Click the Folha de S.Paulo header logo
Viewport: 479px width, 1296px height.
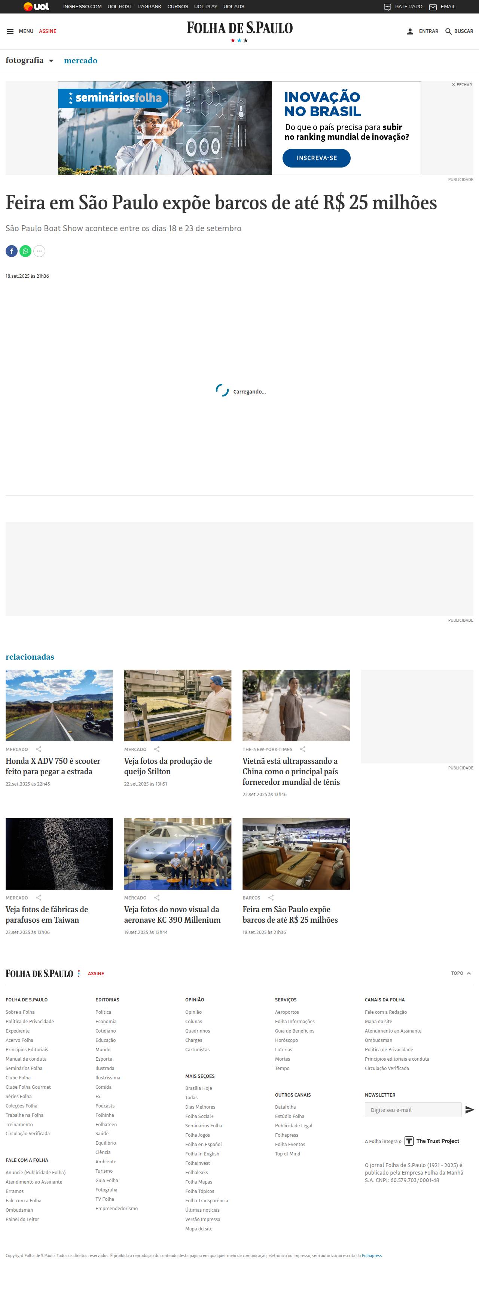[x=239, y=28]
